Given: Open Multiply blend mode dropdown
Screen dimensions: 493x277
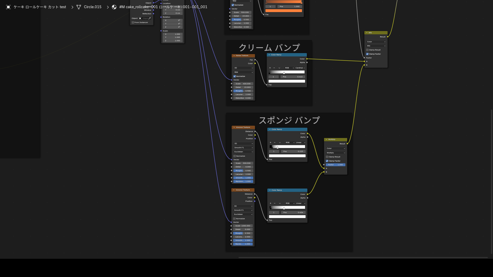Looking at the screenshot, I should tap(336, 153).
